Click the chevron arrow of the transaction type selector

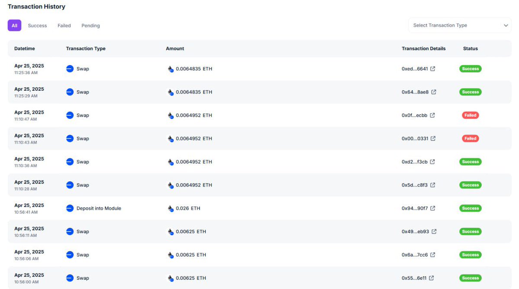coord(506,25)
